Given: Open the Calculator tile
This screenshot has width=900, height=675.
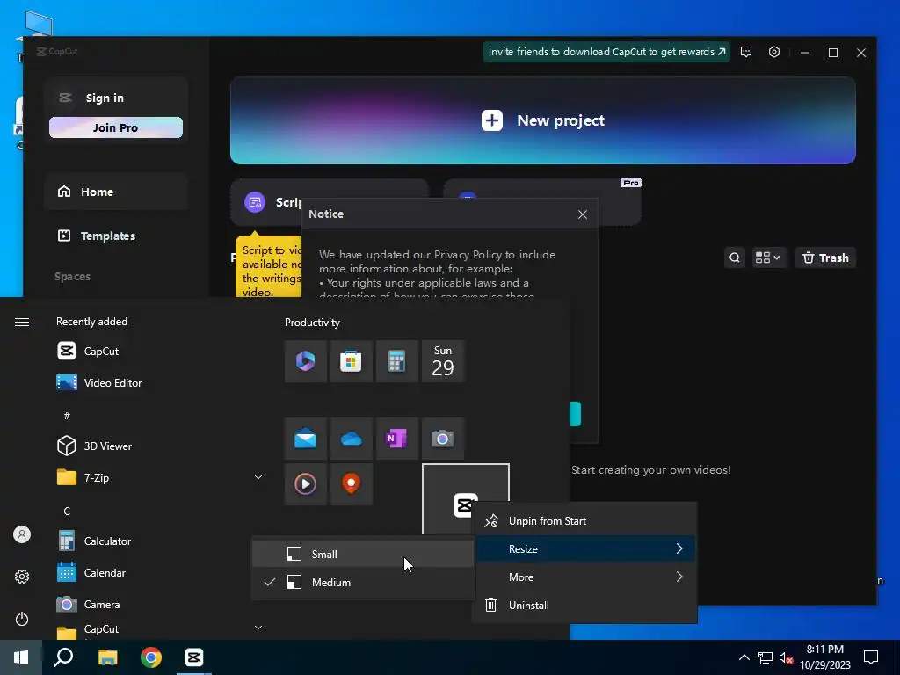Looking at the screenshot, I should point(396,361).
